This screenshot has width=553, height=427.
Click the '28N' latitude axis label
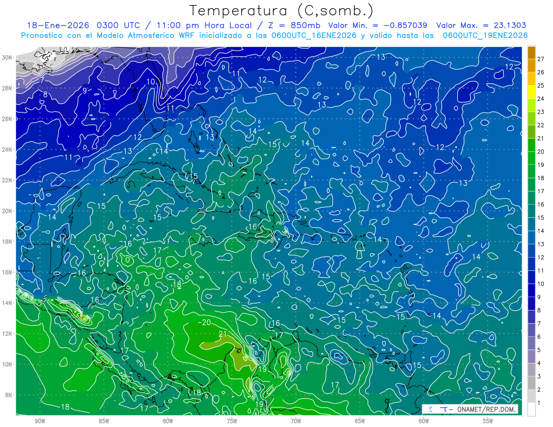[x=7, y=88]
